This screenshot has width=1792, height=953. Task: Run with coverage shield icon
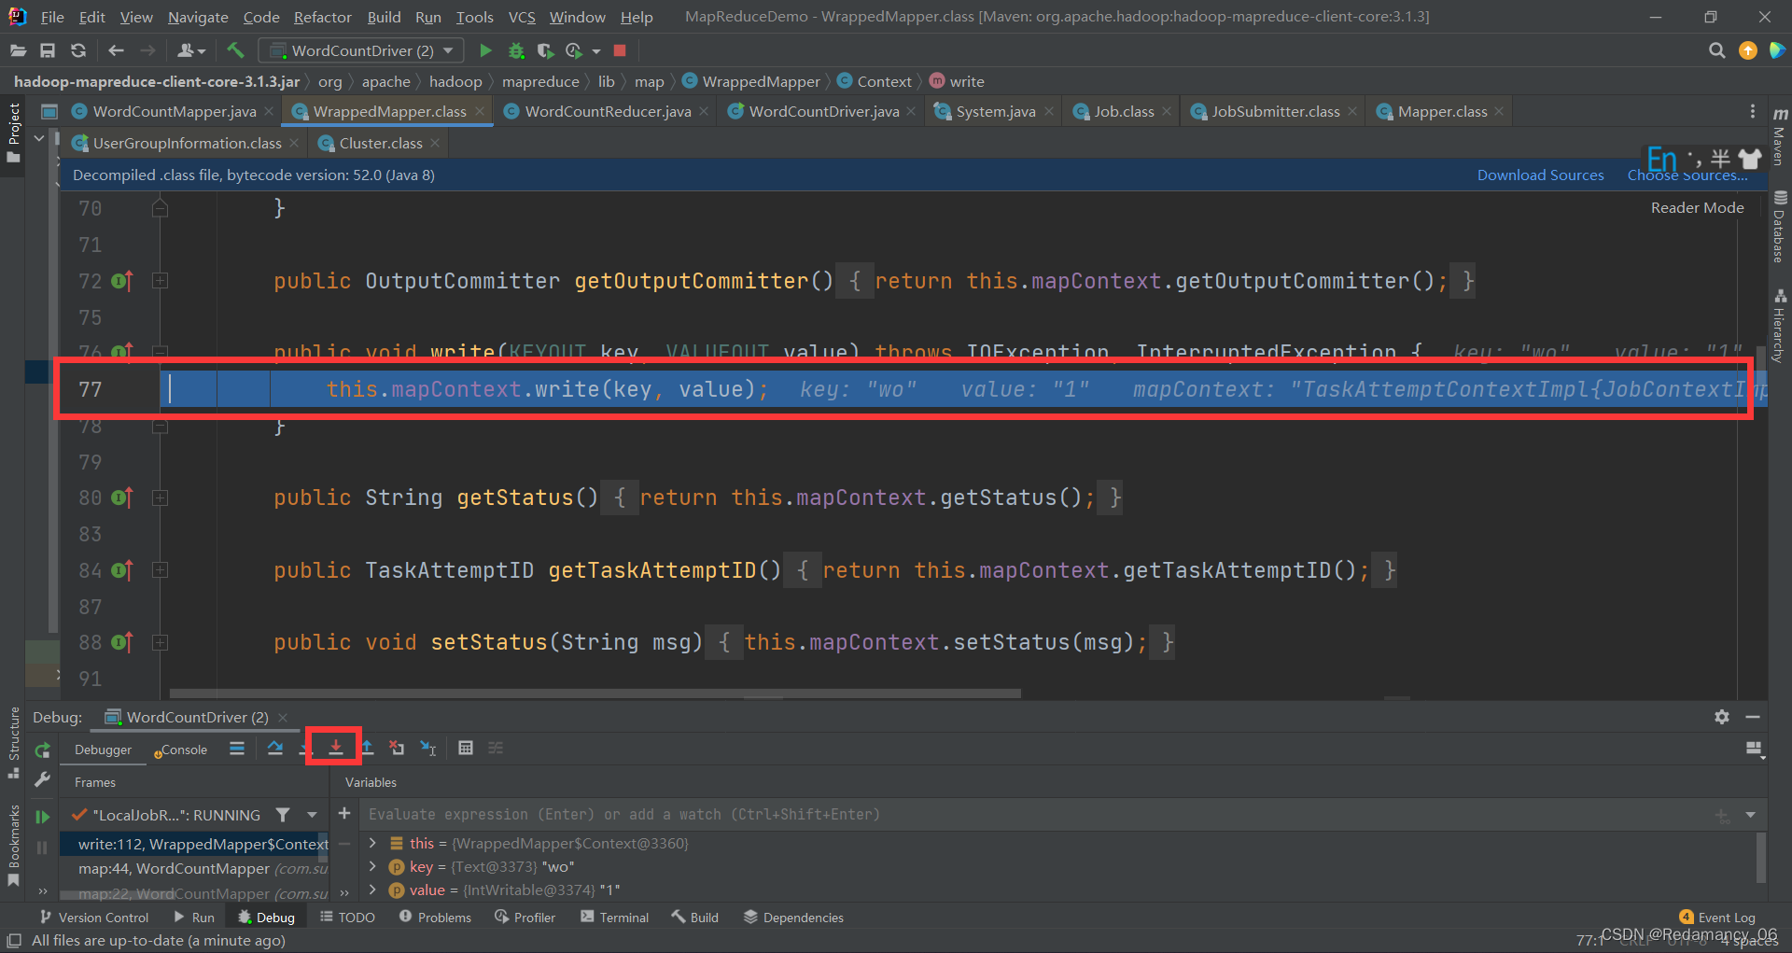pyautogui.click(x=545, y=50)
